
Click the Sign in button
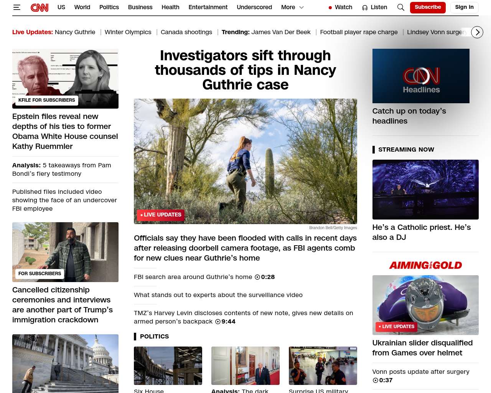click(464, 7)
